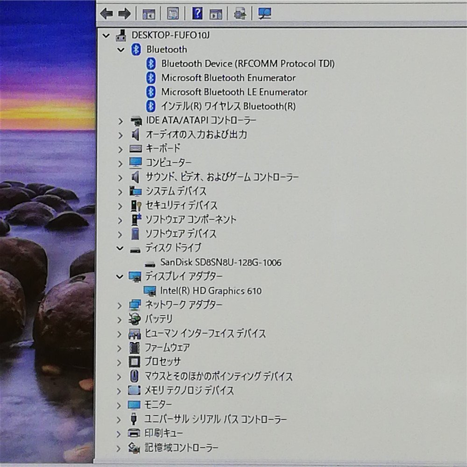Toggle the console tree pane icon
The width and height of the screenshot is (467, 467).
point(149,14)
